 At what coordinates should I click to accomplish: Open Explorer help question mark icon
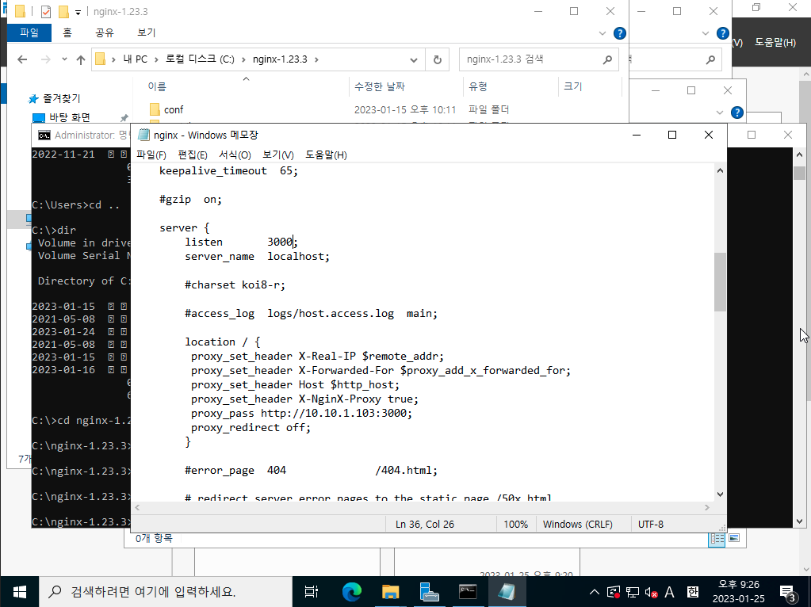click(x=620, y=33)
